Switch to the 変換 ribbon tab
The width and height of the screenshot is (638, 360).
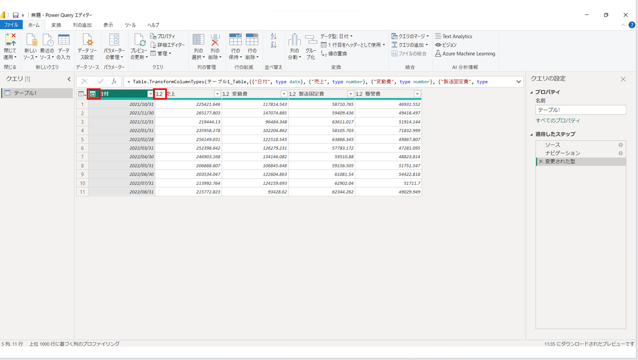tap(56, 25)
